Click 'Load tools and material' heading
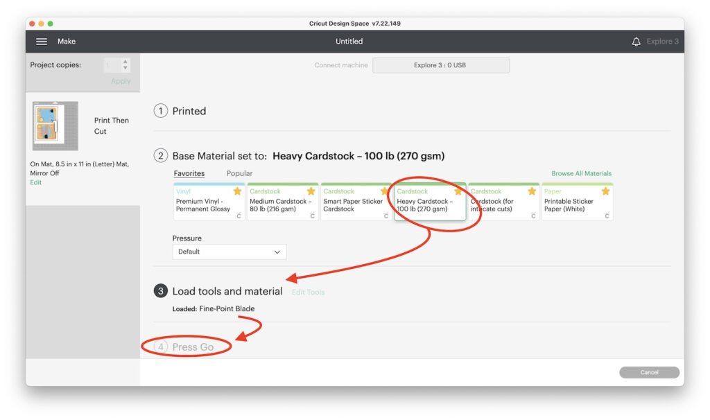710x420 pixels. pos(227,291)
